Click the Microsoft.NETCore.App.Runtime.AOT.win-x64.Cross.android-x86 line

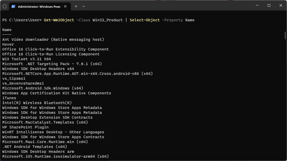[x=77, y=74]
